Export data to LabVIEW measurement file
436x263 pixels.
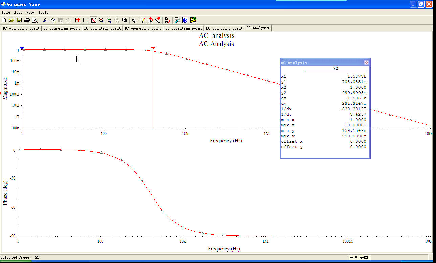click(x=193, y=20)
